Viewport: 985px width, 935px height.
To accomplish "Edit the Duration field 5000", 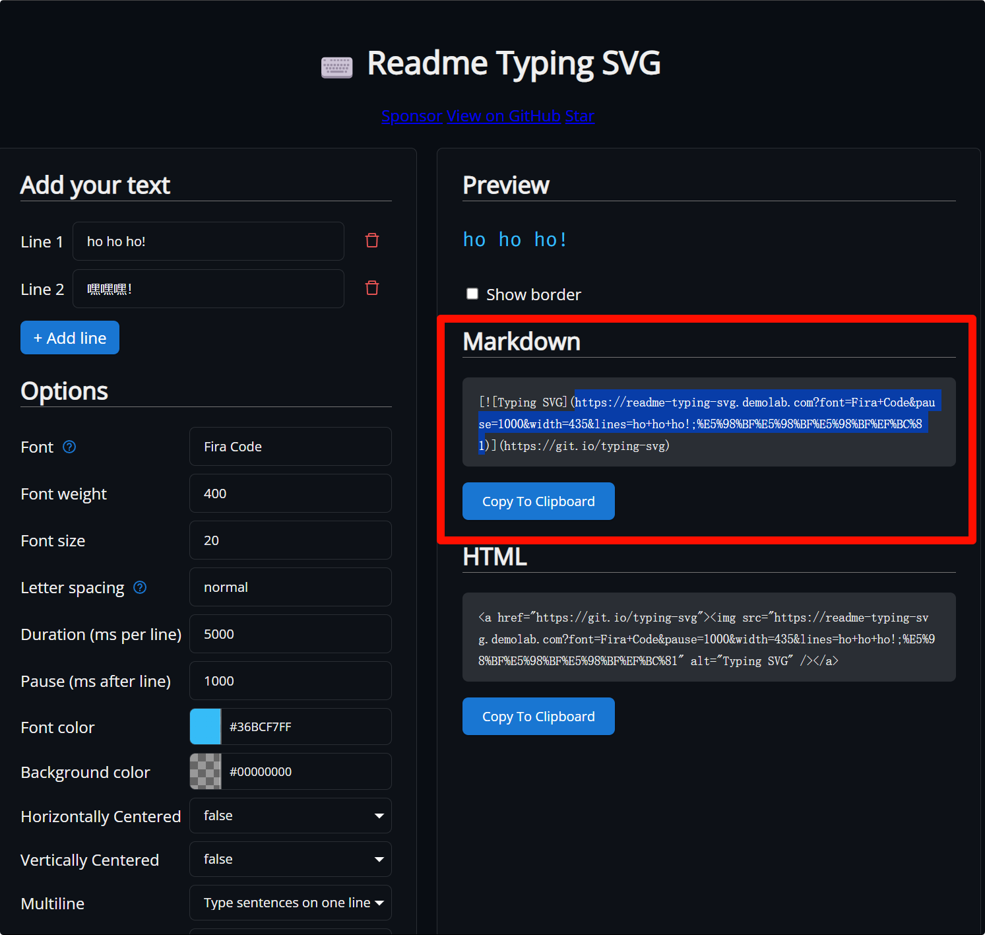I will coord(290,634).
